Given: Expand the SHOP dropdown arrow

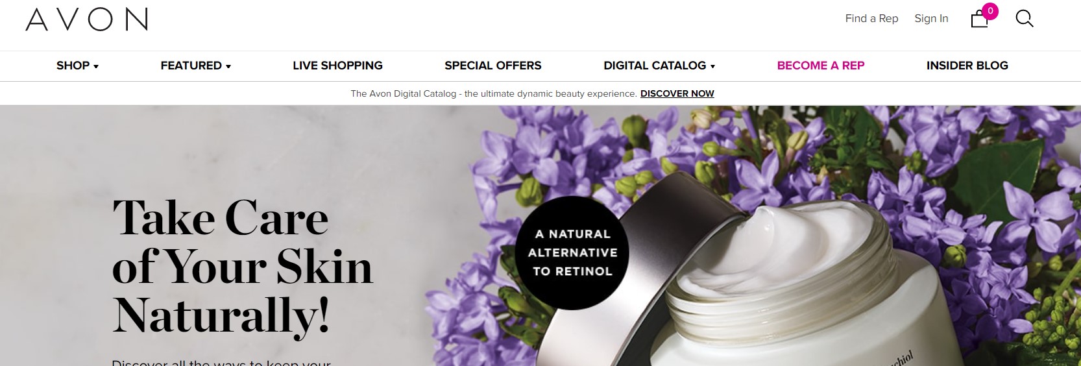Looking at the screenshot, I should (x=96, y=66).
